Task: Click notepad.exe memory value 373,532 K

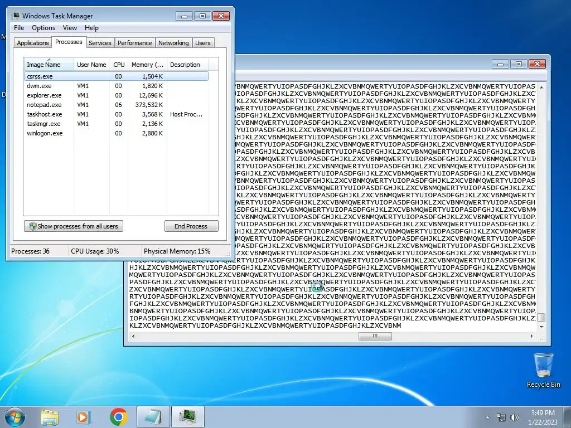Action: [148, 105]
